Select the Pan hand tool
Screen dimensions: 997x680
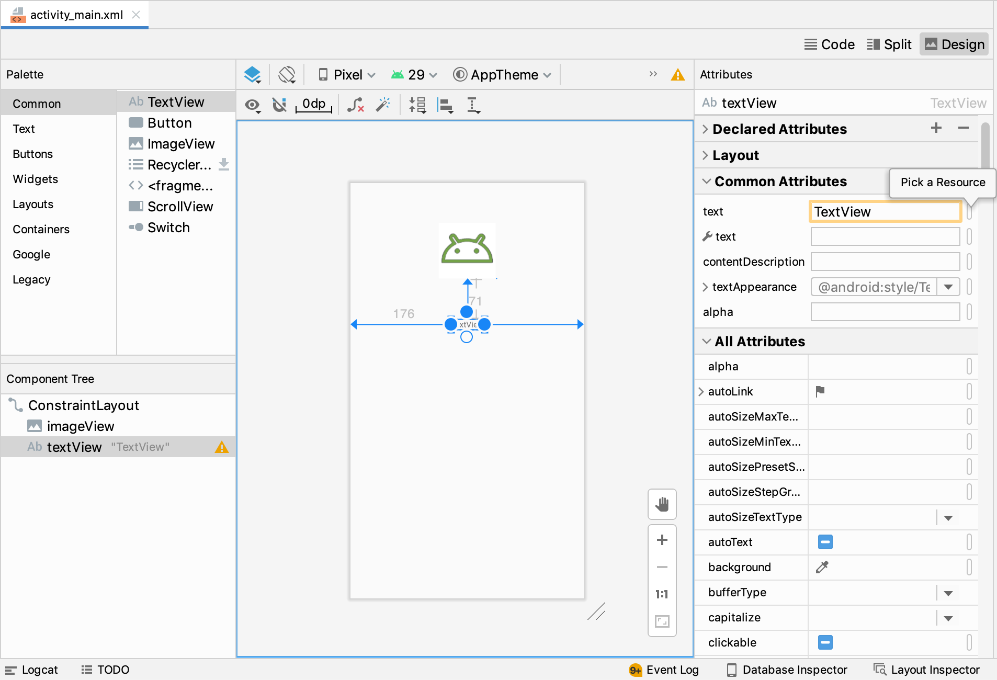coord(662,505)
